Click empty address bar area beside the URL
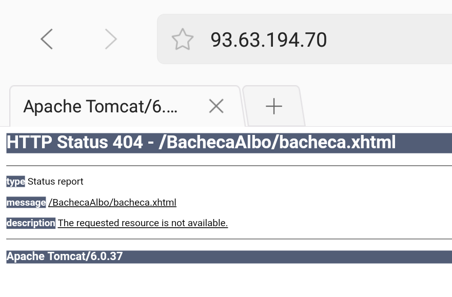The image size is (452, 297). (x=389, y=39)
